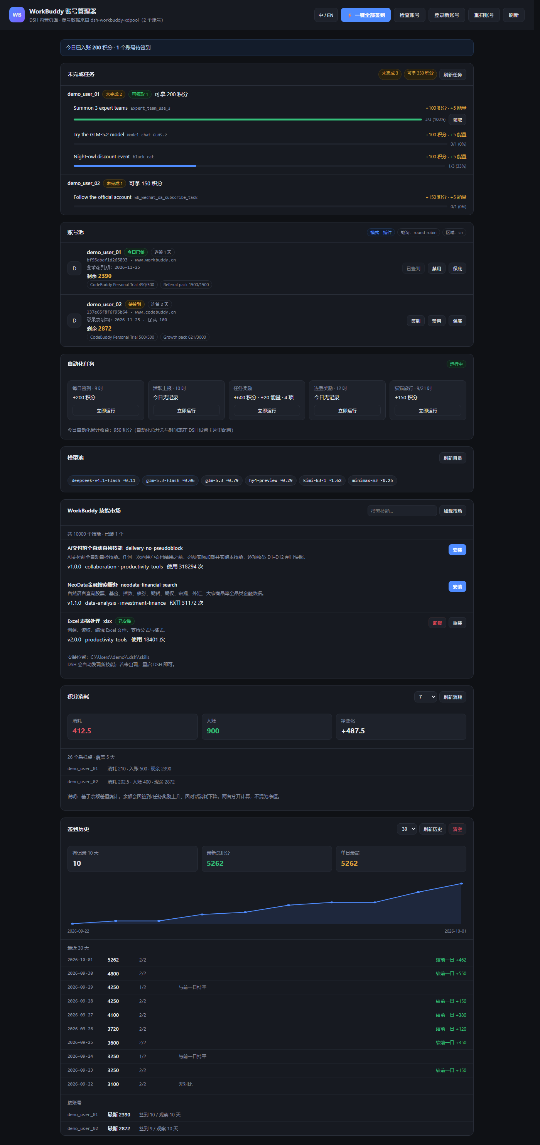
Task: Click the 运行中 status badge
Action: coord(456,364)
